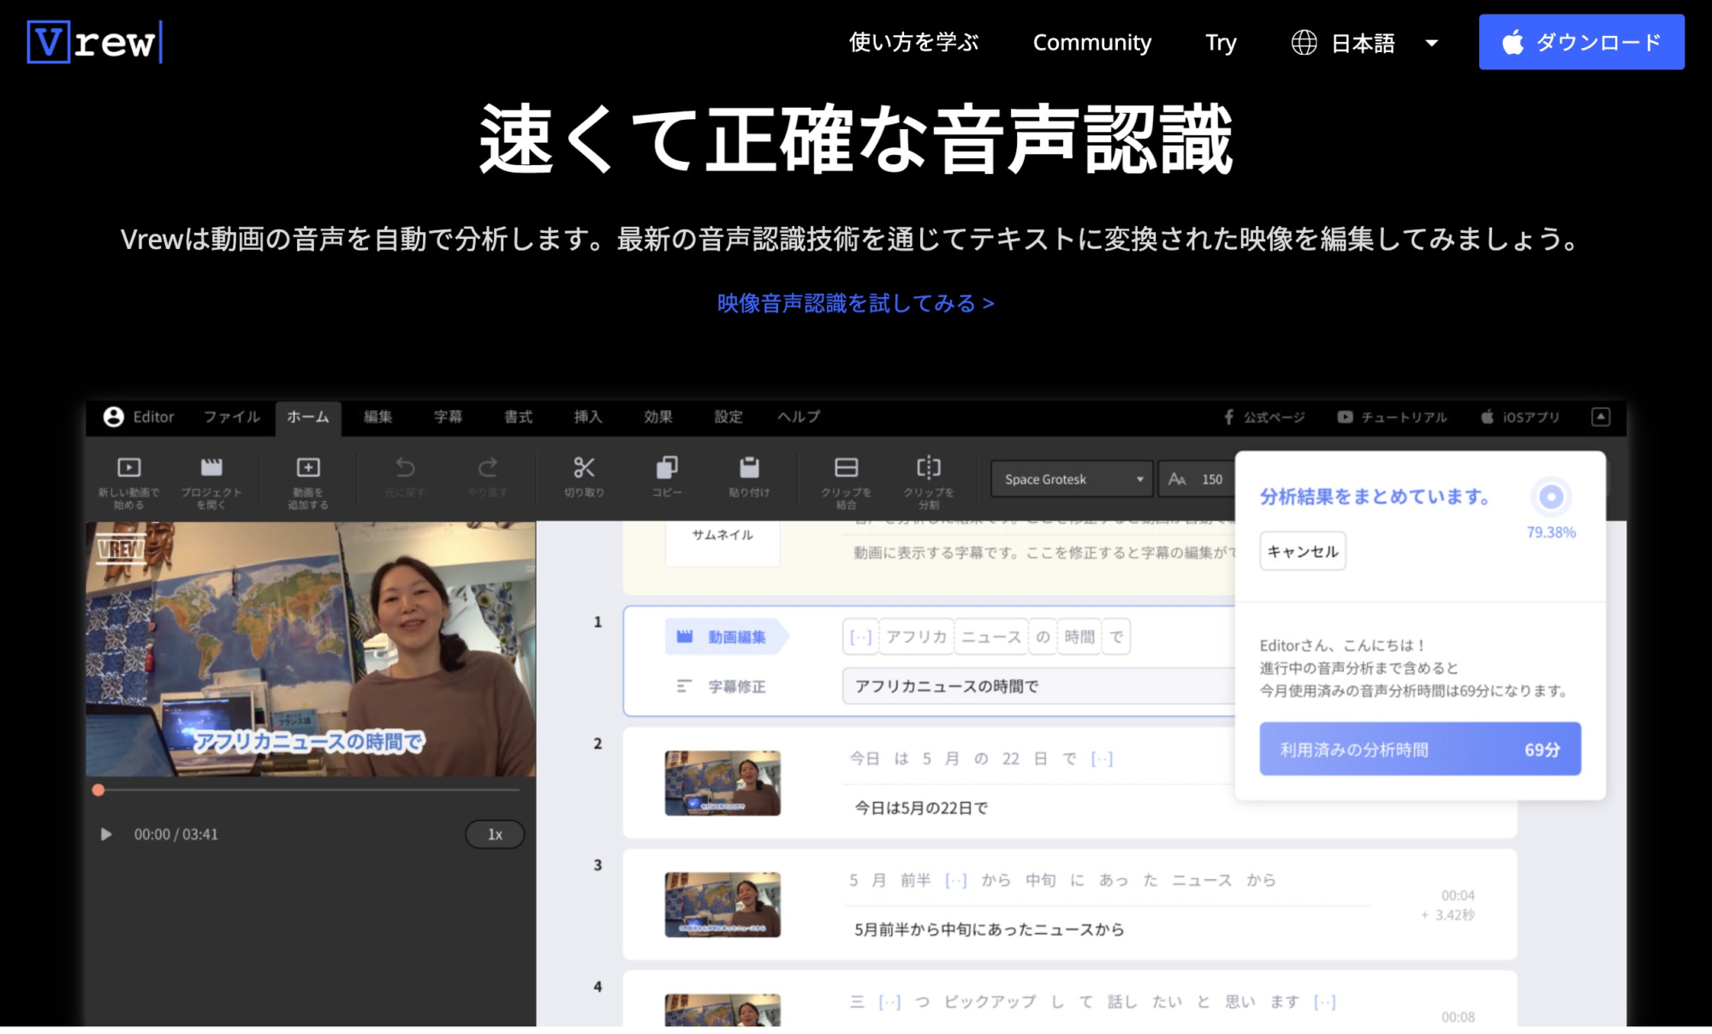
Task: Open the 挿入 menu
Action: click(x=588, y=417)
